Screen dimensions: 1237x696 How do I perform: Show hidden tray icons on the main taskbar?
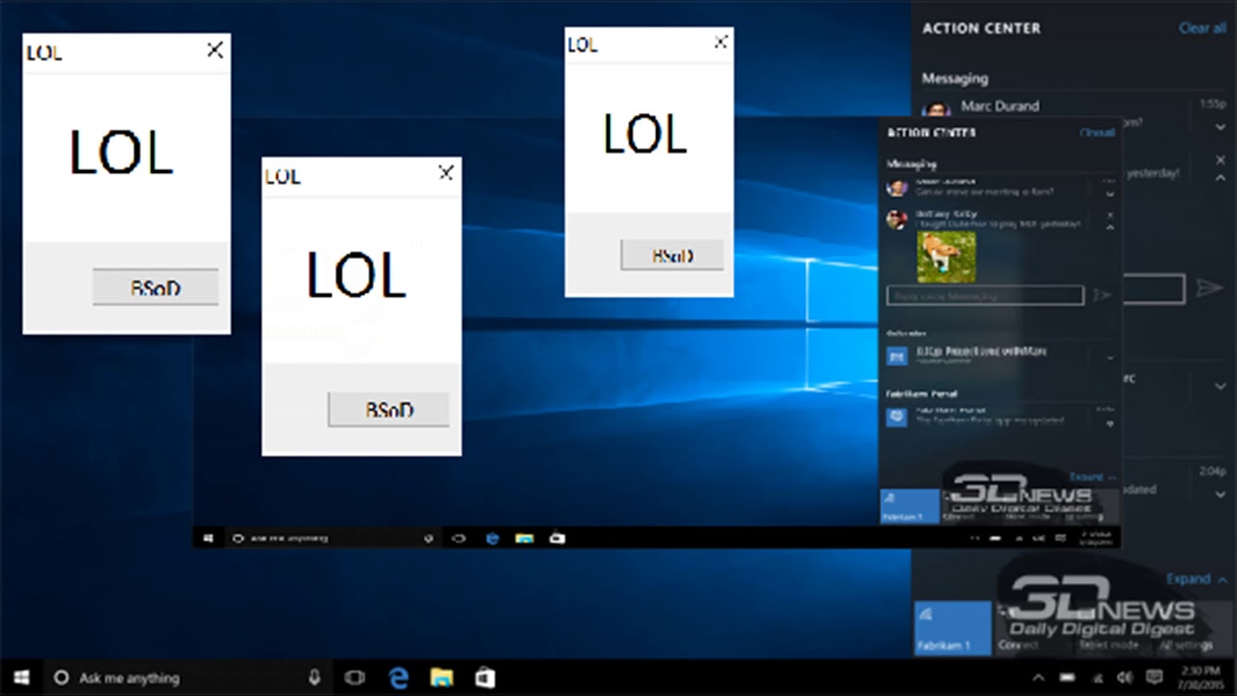click(x=1039, y=678)
